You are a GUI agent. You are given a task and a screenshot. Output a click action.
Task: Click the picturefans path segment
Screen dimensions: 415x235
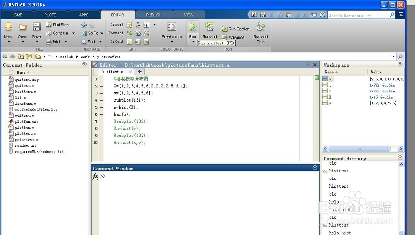(108, 57)
